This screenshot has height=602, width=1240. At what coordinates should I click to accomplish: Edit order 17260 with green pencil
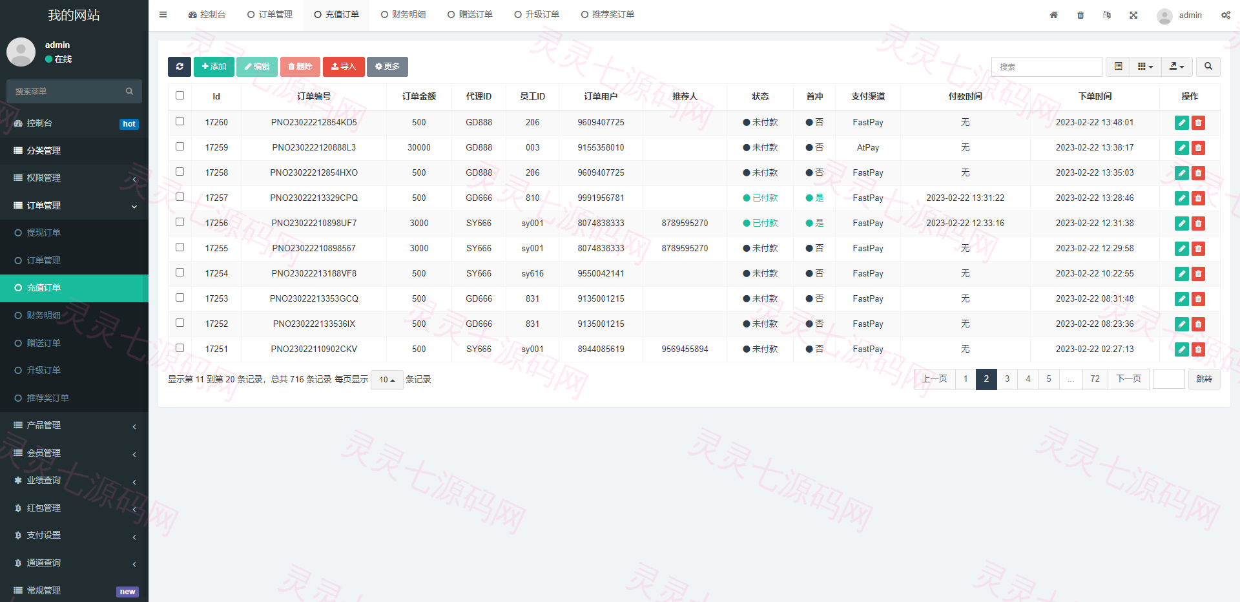tap(1182, 123)
